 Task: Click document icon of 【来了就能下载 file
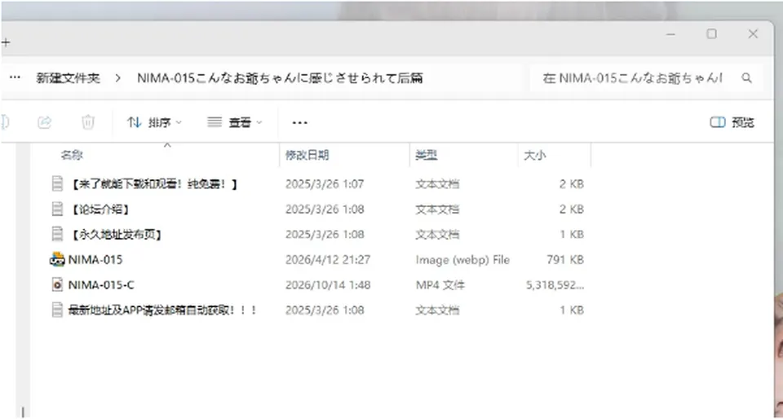pos(57,184)
